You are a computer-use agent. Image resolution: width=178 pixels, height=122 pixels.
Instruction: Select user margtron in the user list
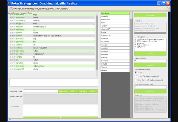point(115,48)
